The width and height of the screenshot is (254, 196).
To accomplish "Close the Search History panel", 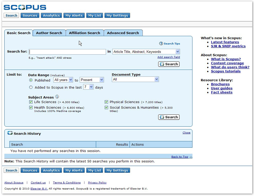I will 187,133.
